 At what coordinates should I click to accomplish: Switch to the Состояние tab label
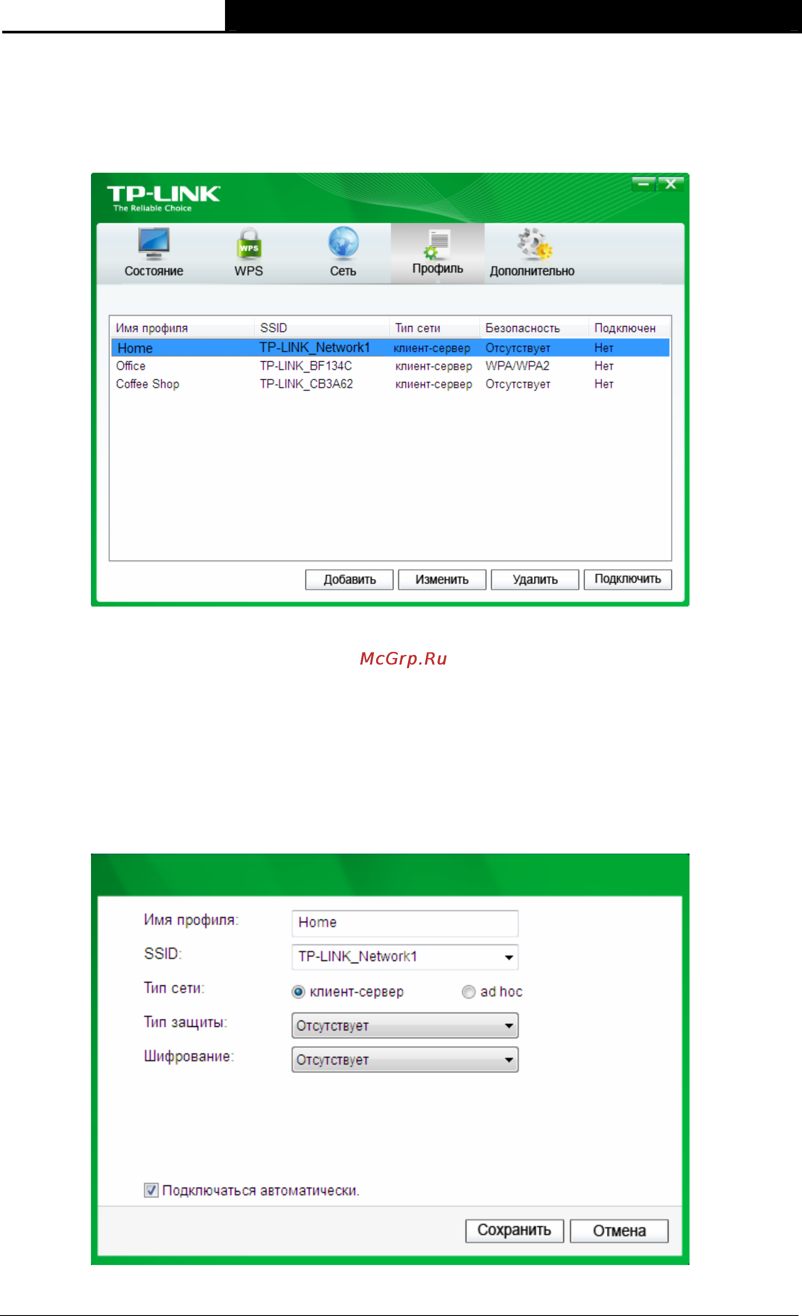(x=154, y=271)
